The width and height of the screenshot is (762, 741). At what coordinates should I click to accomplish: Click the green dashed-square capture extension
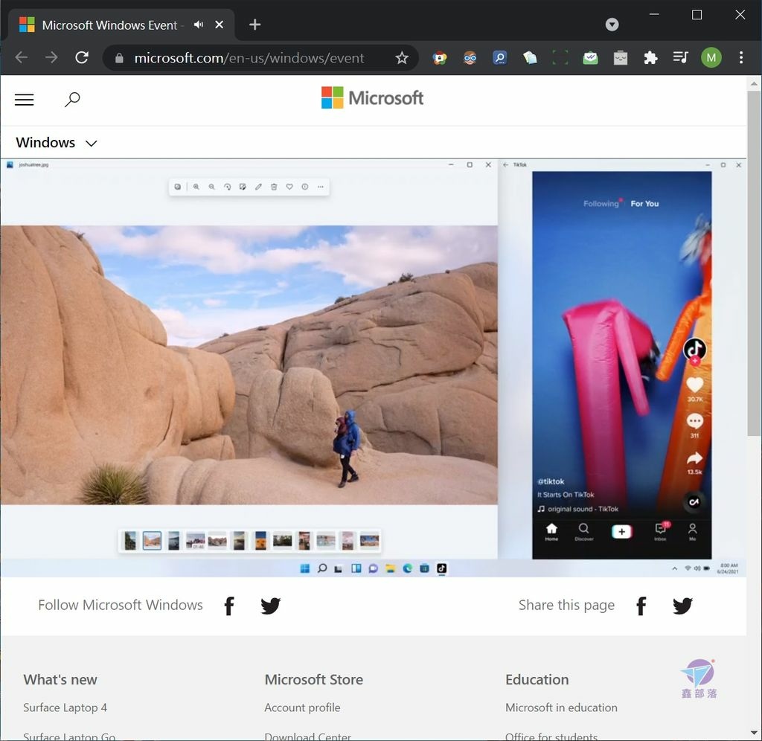coord(560,58)
